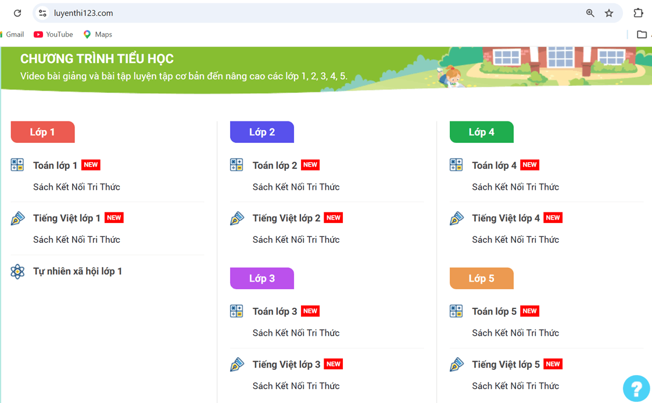
Task: Click the NEW badge next to Toán lớp 5
Action: point(530,311)
